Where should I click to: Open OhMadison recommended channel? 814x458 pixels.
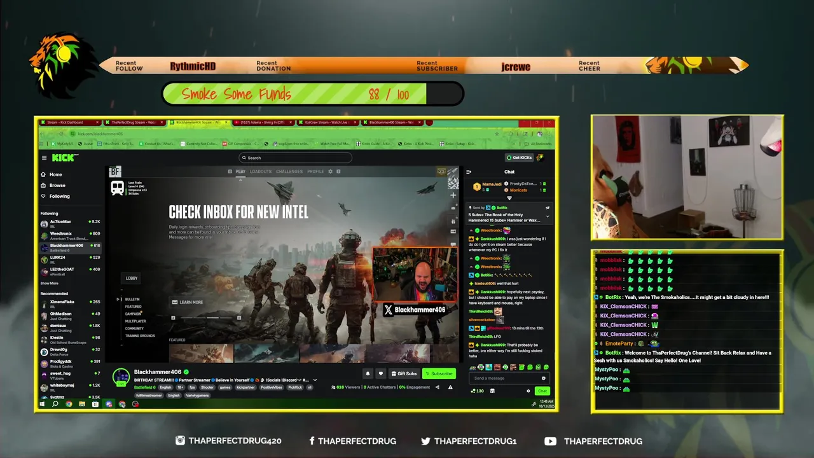[71, 315]
